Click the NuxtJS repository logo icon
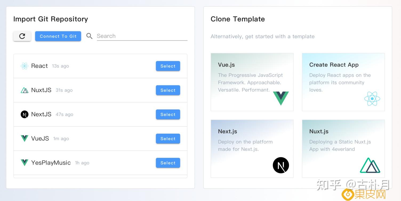 pos(25,90)
